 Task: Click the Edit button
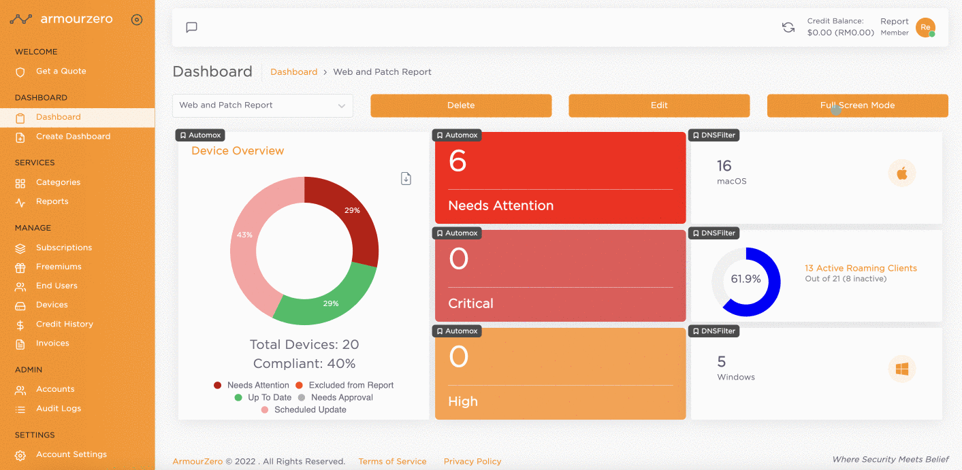[x=659, y=105]
